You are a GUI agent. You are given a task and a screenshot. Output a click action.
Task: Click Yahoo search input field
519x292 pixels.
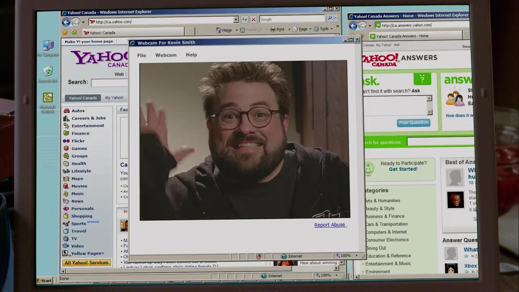109,83
